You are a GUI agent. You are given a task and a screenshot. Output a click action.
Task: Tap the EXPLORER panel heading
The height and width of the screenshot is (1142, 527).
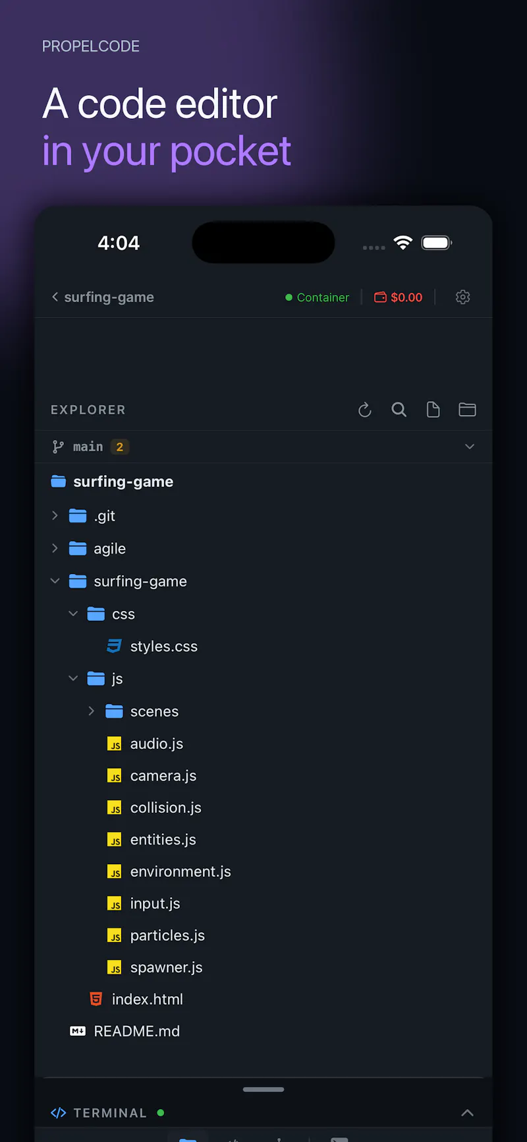[x=88, y=410]
